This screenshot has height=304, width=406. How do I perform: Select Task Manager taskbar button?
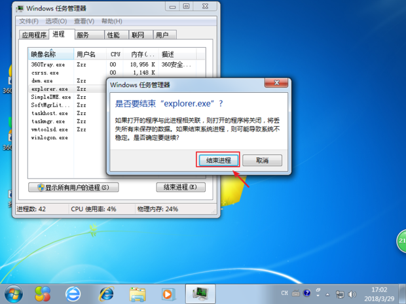[x=200, y=294]
